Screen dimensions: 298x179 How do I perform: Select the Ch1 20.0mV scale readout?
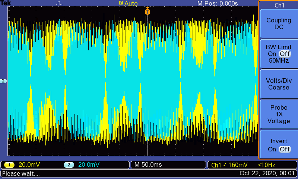click(29, 165)
